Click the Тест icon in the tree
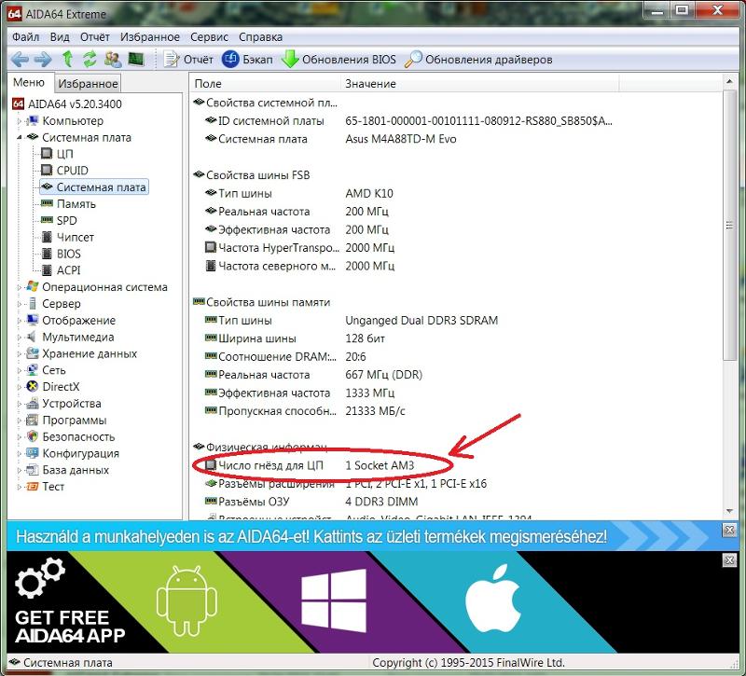The width and height of the screenshot is (746, 676). click(x=33, y=487)
